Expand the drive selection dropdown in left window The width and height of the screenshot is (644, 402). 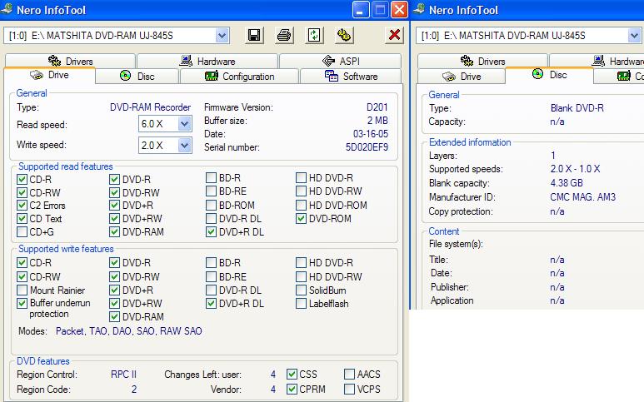coord(222,36)
